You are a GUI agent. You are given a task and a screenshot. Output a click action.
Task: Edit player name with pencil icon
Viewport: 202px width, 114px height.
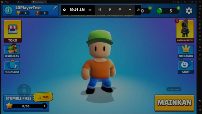55,8
